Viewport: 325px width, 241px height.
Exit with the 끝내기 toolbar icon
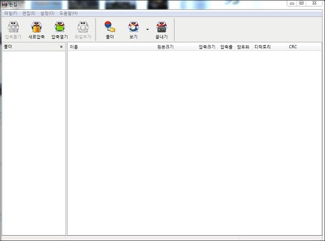click(162, 30)
